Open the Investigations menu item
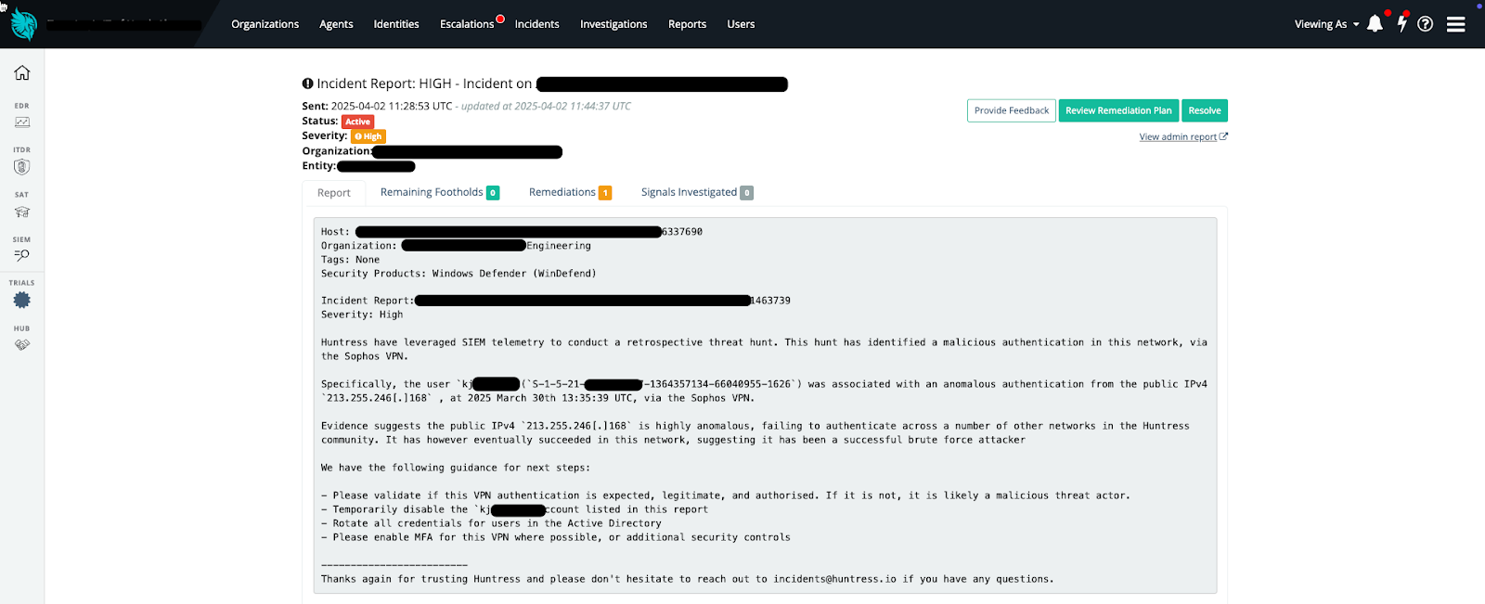Image resolution: width=1485 pixels, height=604 pixels. coord(613,24)
